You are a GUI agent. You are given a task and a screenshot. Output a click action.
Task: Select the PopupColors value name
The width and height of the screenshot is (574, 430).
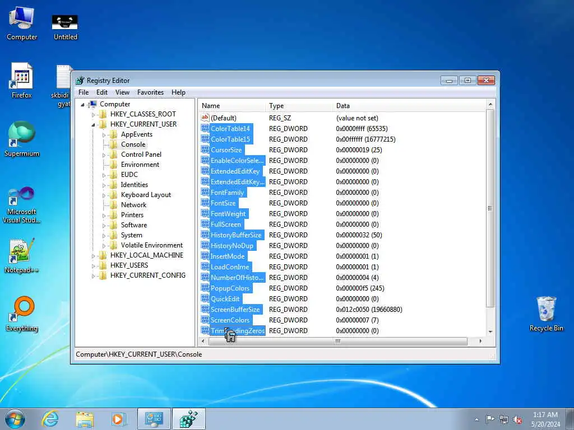click(230, 288)
